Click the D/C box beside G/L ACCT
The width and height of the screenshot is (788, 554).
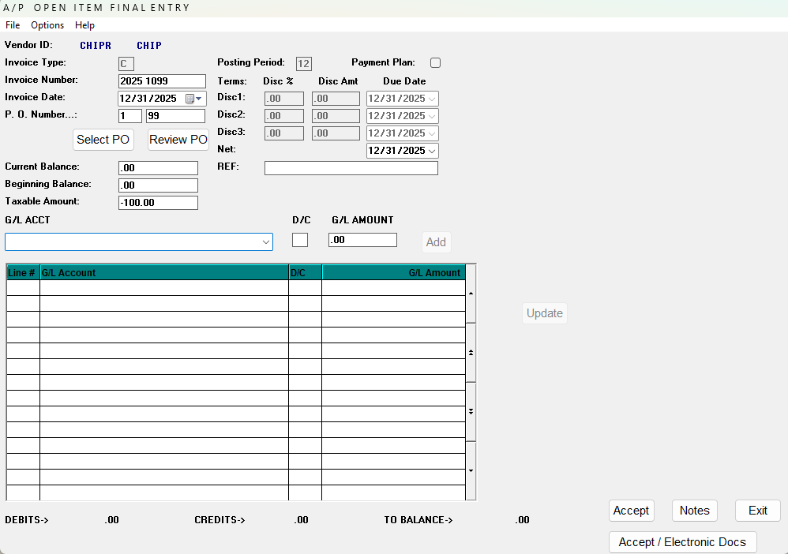tap(300, 240)
